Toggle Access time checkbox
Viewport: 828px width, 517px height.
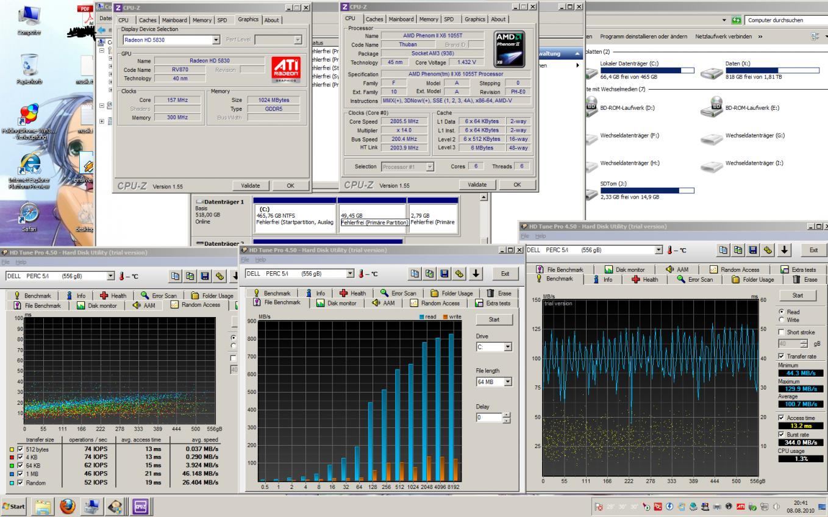(x=782, y=418)
